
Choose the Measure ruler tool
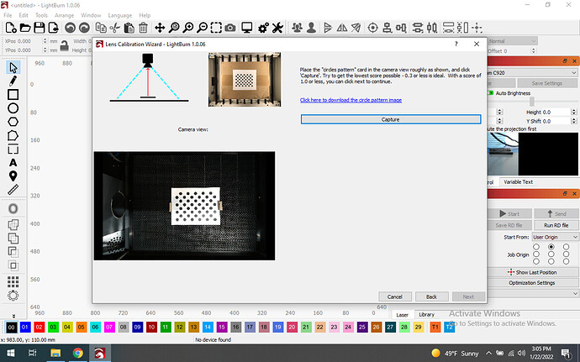pos(13,190)
